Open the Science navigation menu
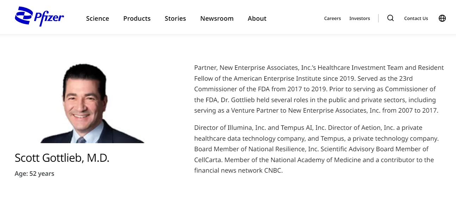This screenshot has width=456, height=200. [x=98, y=19]
